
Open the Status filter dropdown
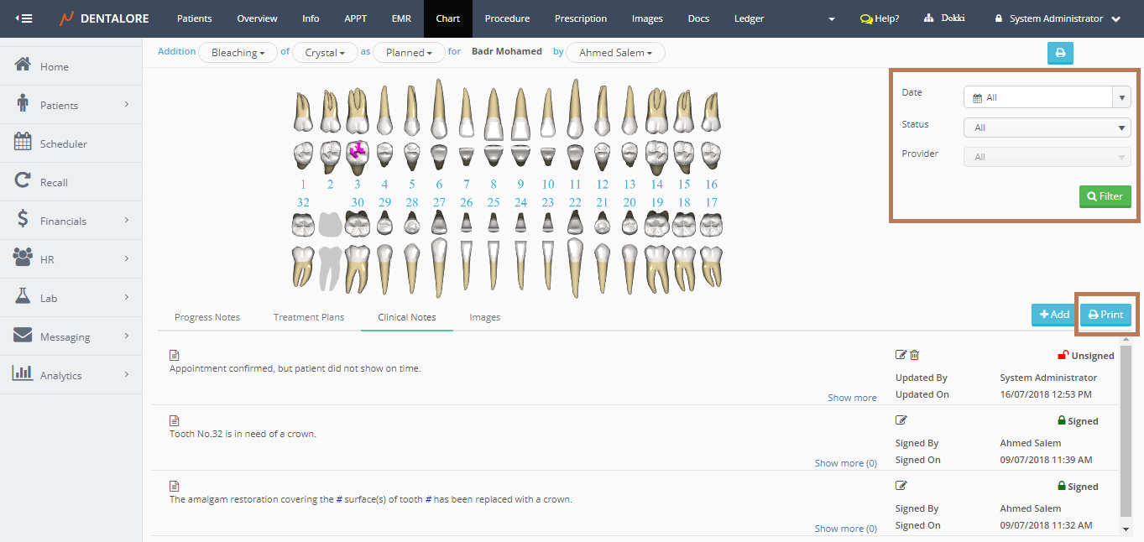pyautogui.click(x=1047, y=128)
